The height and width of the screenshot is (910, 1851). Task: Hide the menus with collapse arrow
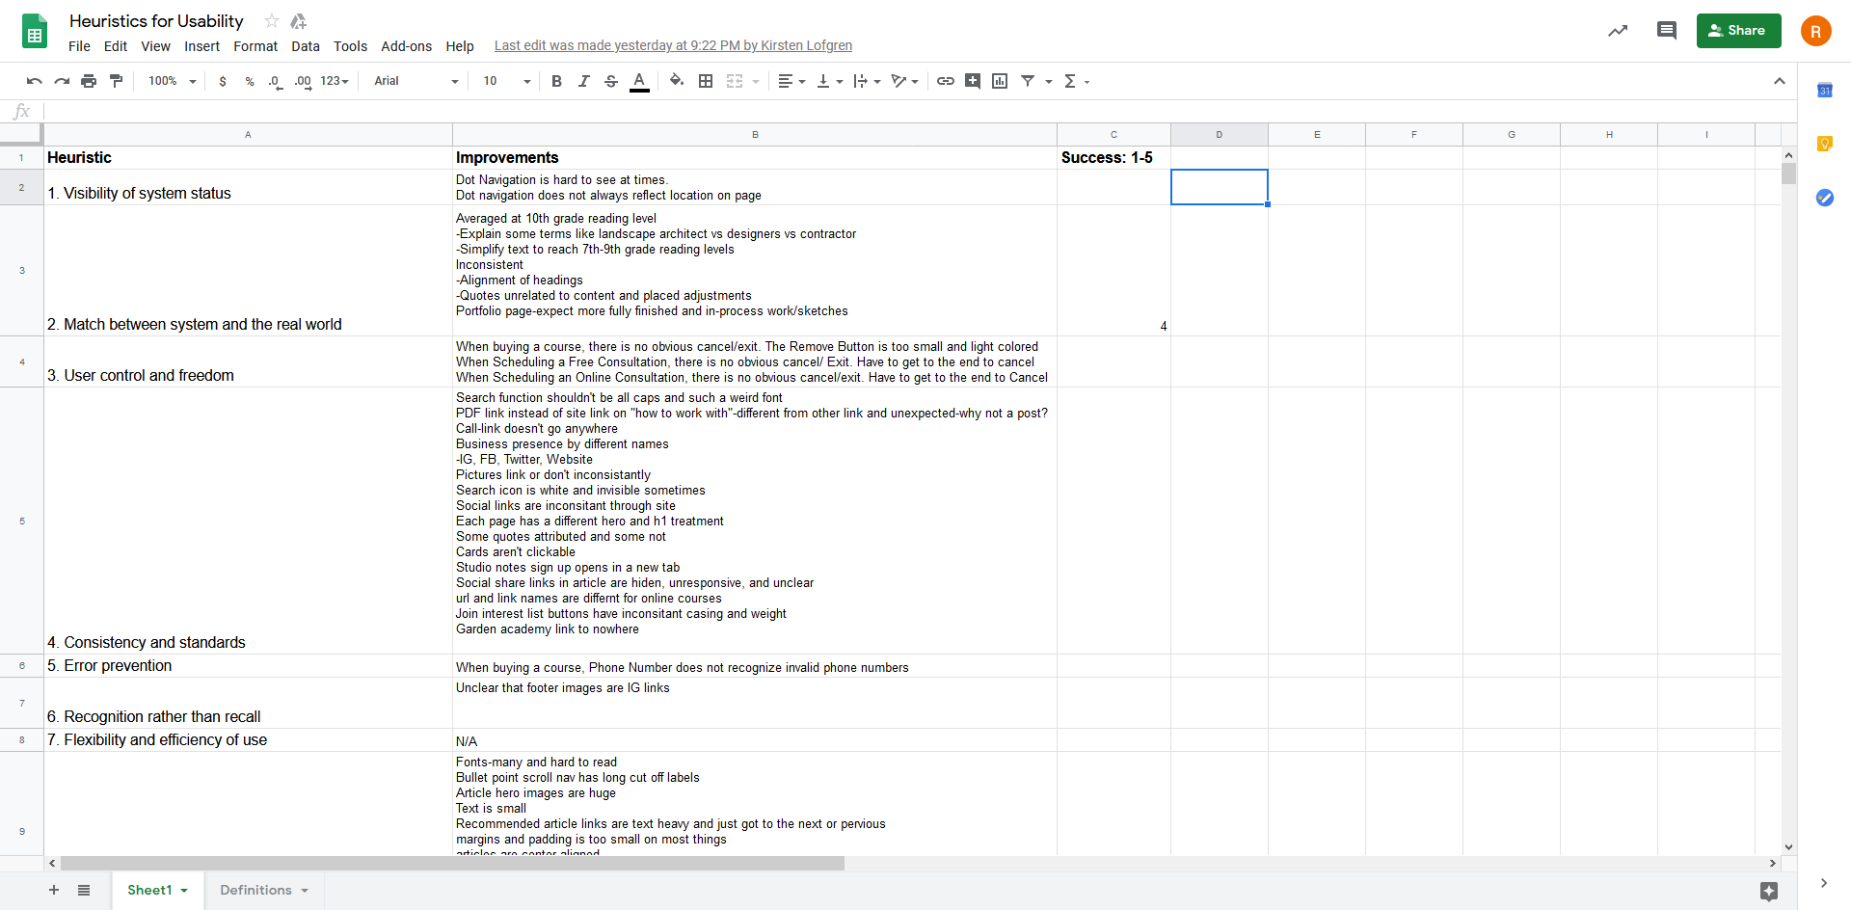click(1780, 81)
